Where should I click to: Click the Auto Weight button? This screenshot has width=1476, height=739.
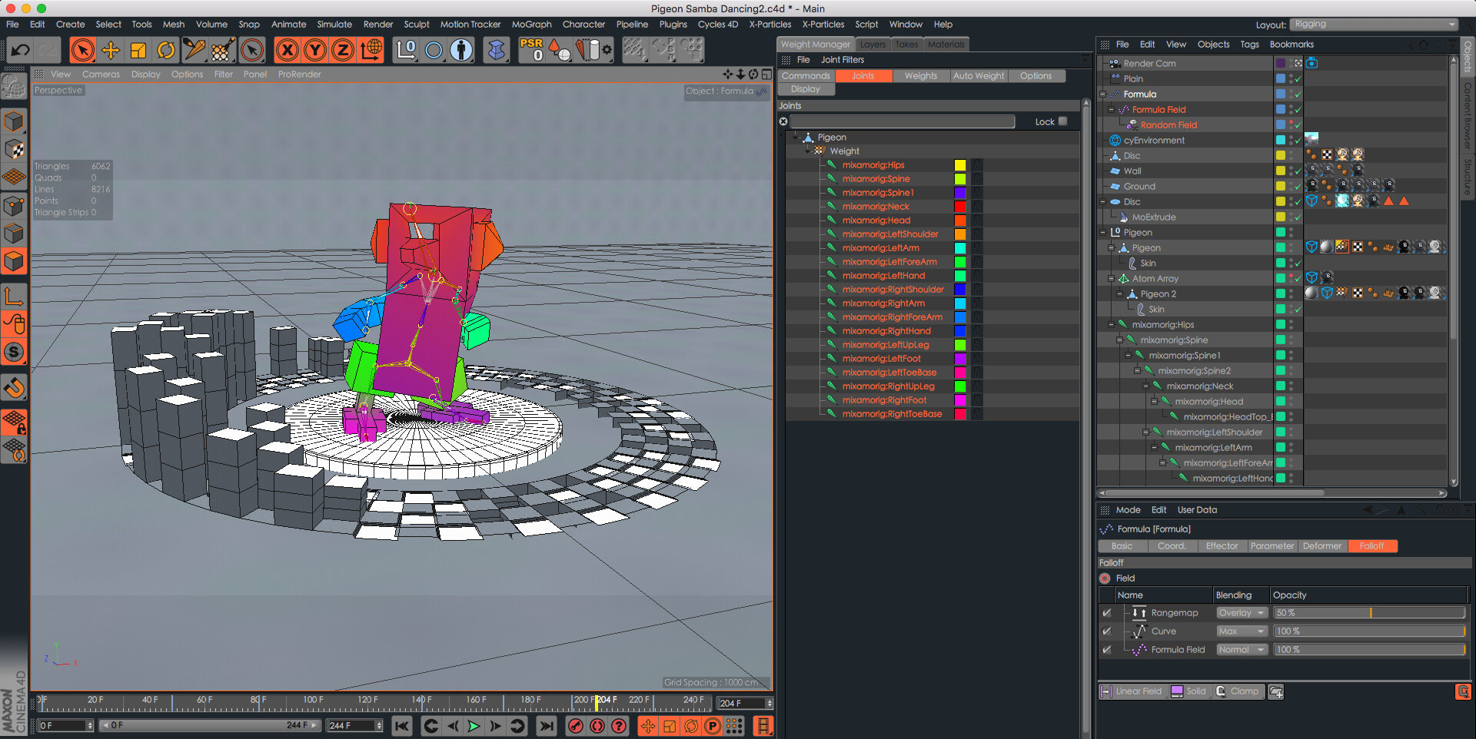pos(978,76)
